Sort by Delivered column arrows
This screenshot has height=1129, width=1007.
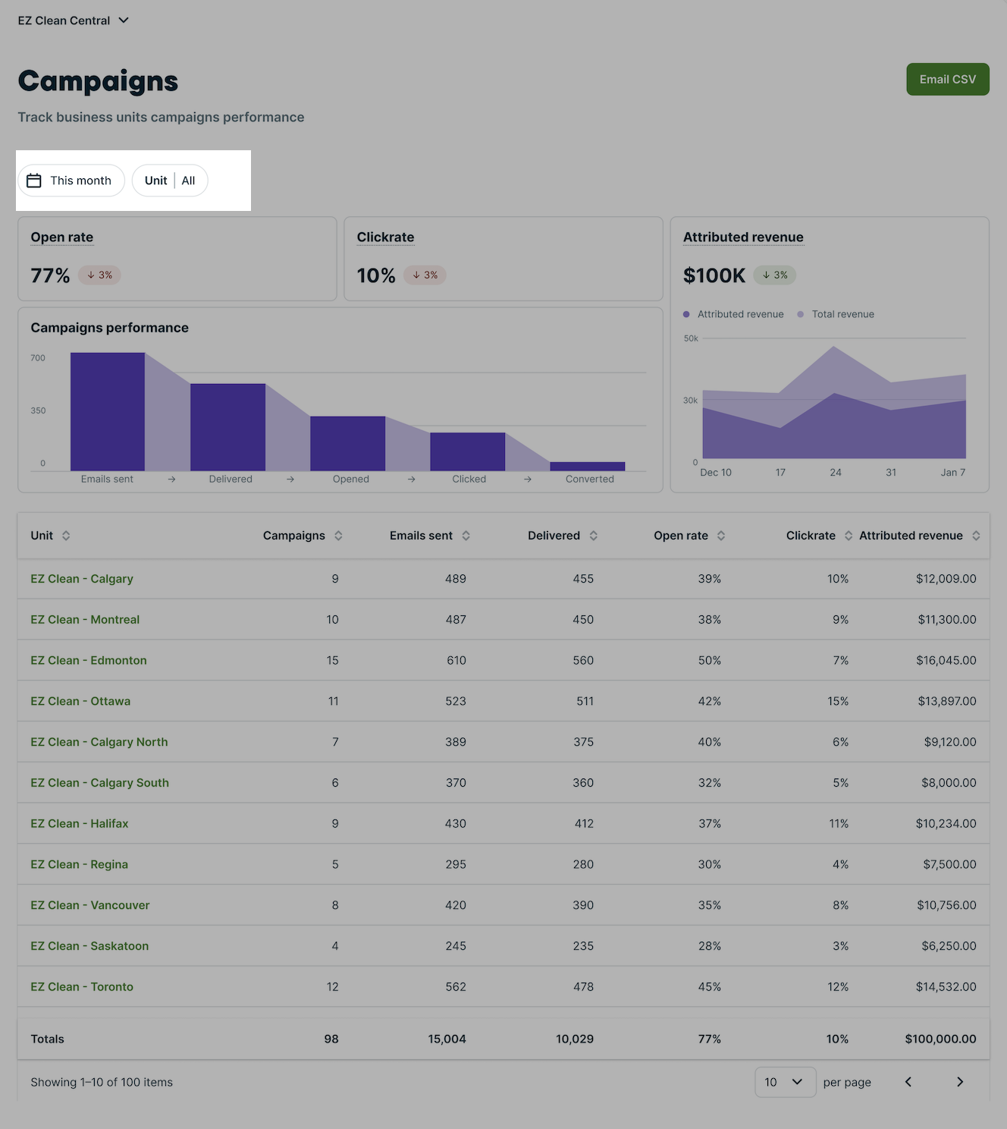pyautogui.click(x=593, y=536)
